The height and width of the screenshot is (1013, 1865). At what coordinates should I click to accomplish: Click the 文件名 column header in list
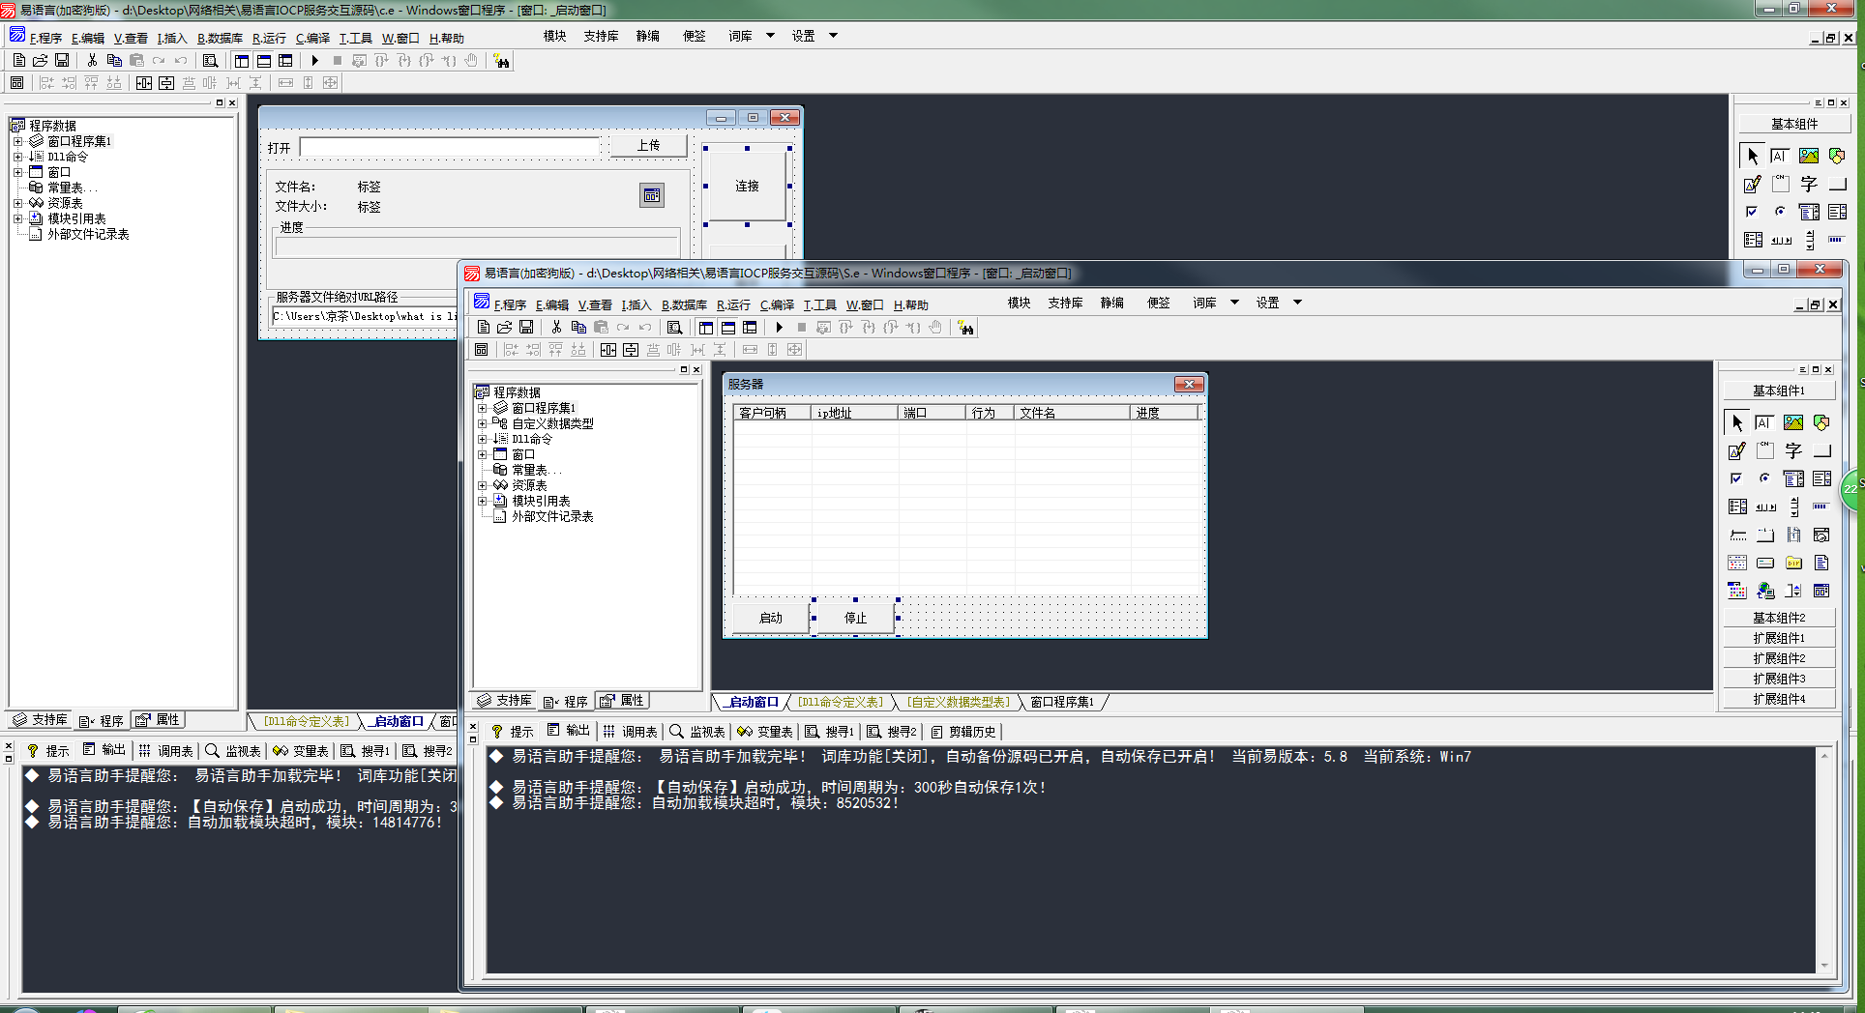[1072, 413]
